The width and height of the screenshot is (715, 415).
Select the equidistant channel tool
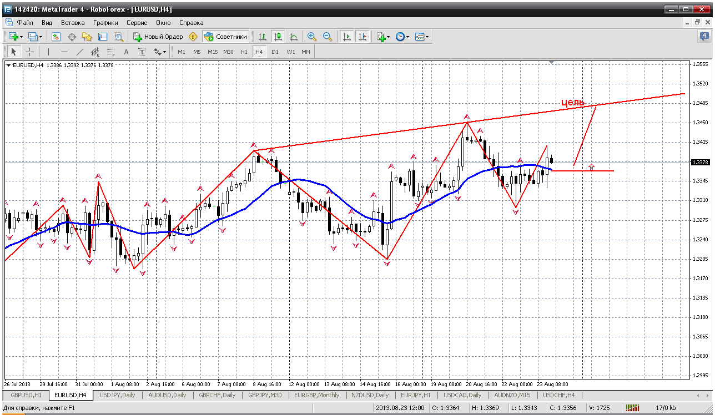coord(95,52)
